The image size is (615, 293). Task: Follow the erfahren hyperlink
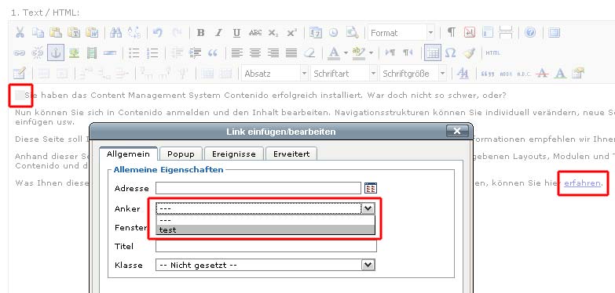(582, 183)
